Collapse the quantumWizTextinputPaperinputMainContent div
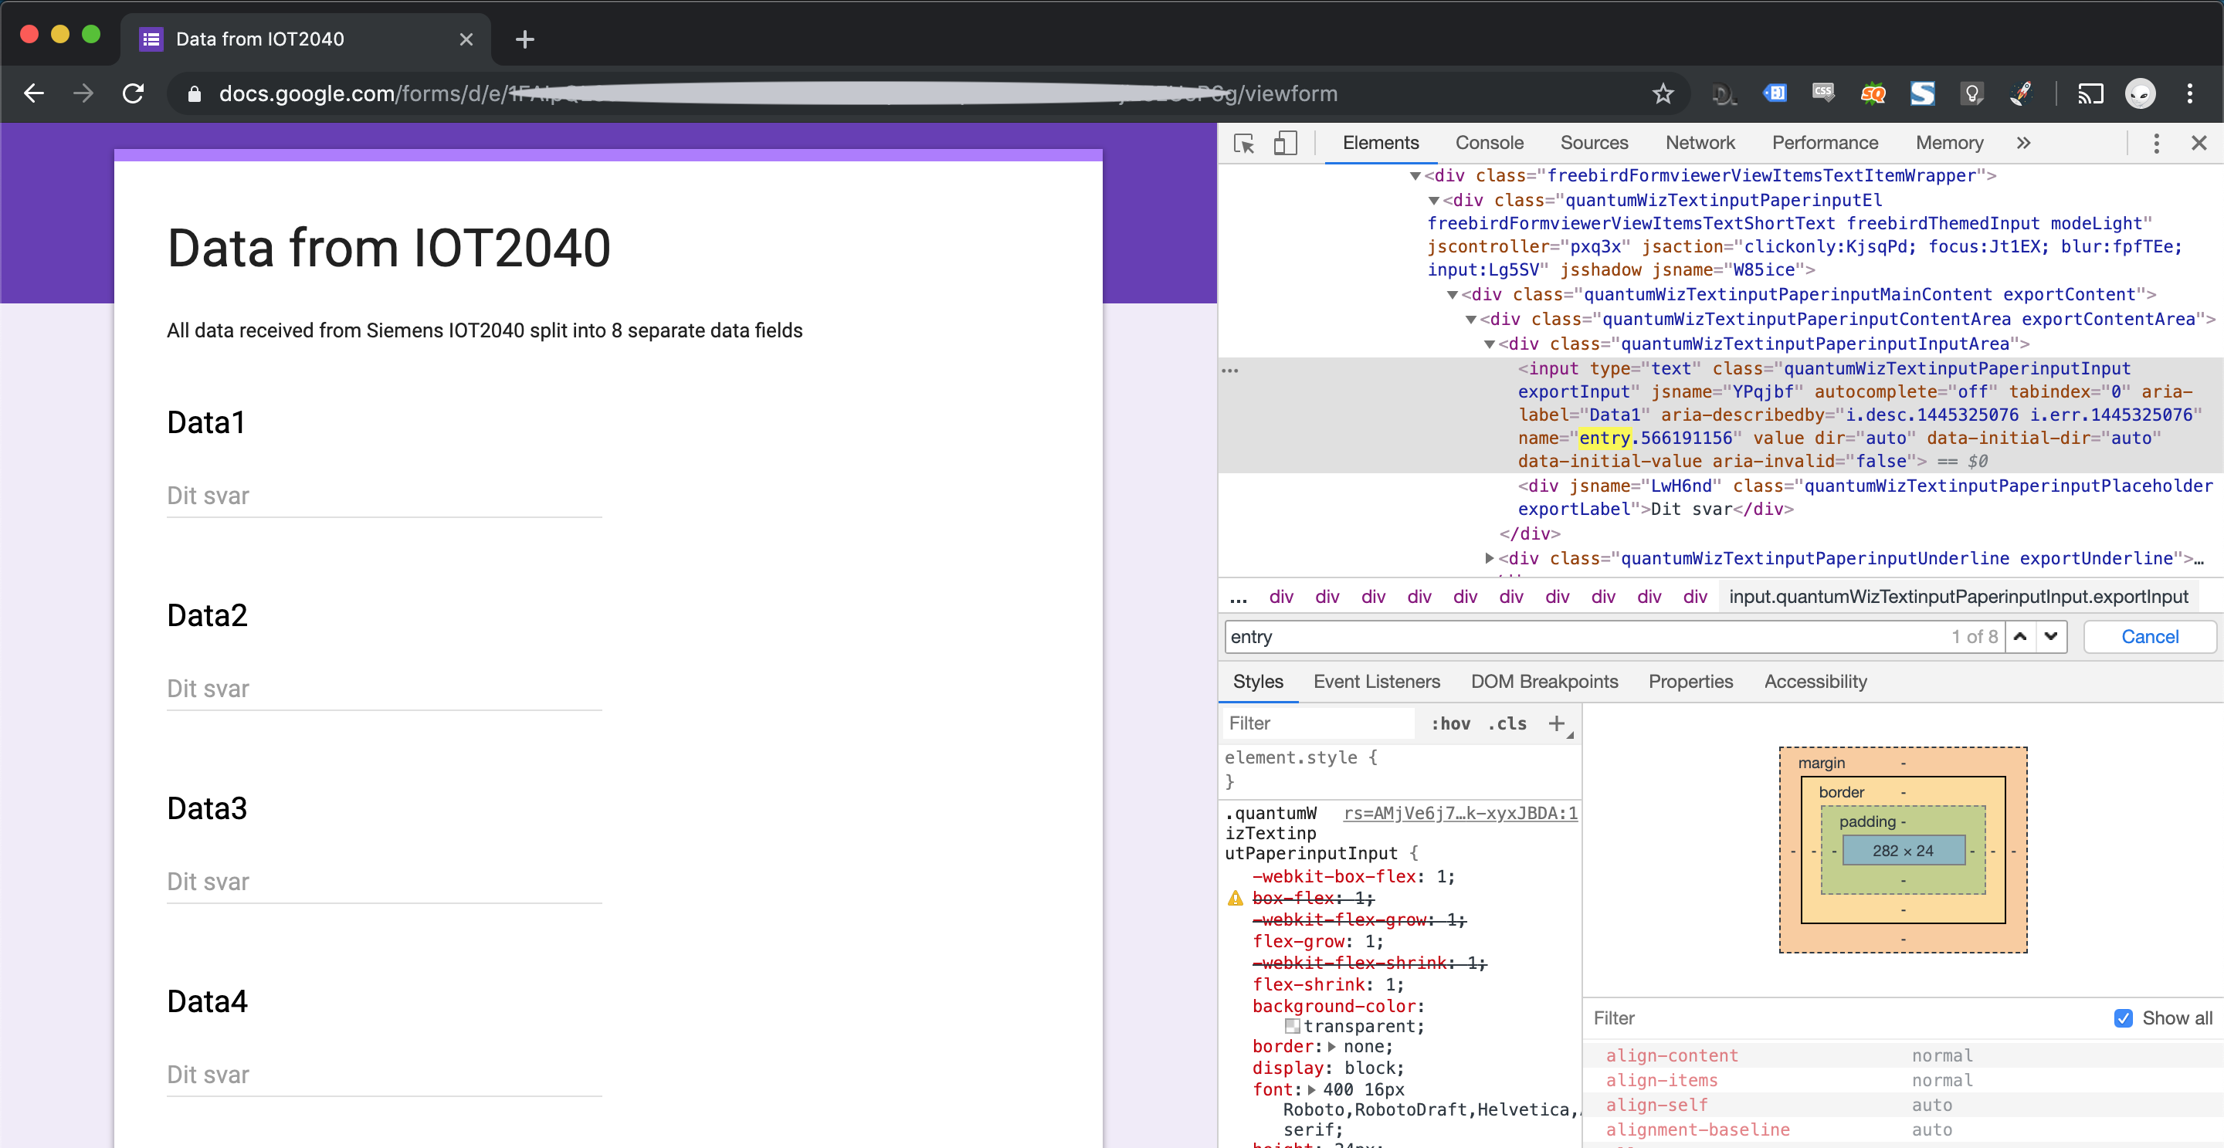Screen dimensions: 2224x1148 point(1452,295)
